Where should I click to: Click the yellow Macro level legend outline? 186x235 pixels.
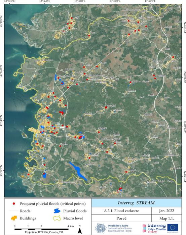pos(57,218)
